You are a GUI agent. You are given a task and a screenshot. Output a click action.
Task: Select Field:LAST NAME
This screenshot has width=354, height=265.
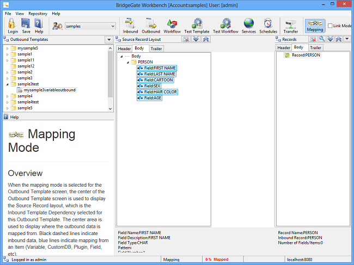pos(156,74)
